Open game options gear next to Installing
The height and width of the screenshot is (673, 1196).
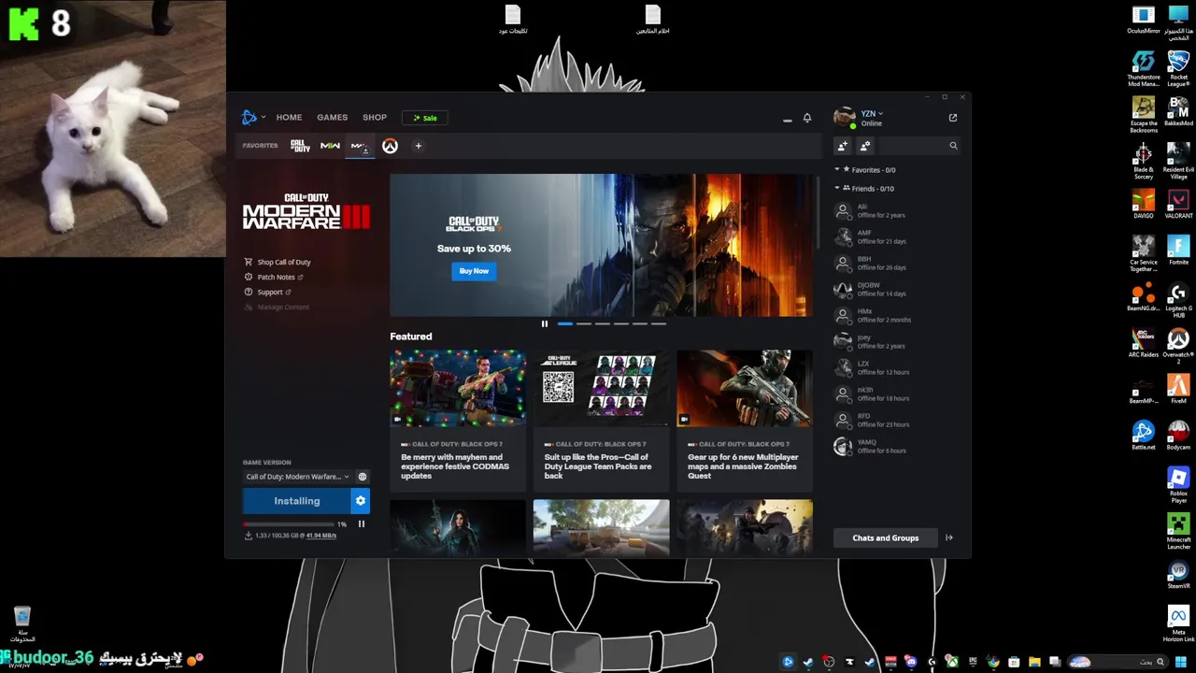[361, 501]
